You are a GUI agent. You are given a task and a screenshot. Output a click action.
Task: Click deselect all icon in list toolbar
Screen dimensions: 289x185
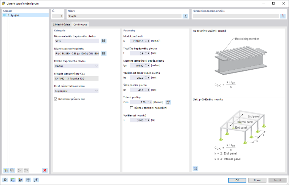tap(26, 170)
